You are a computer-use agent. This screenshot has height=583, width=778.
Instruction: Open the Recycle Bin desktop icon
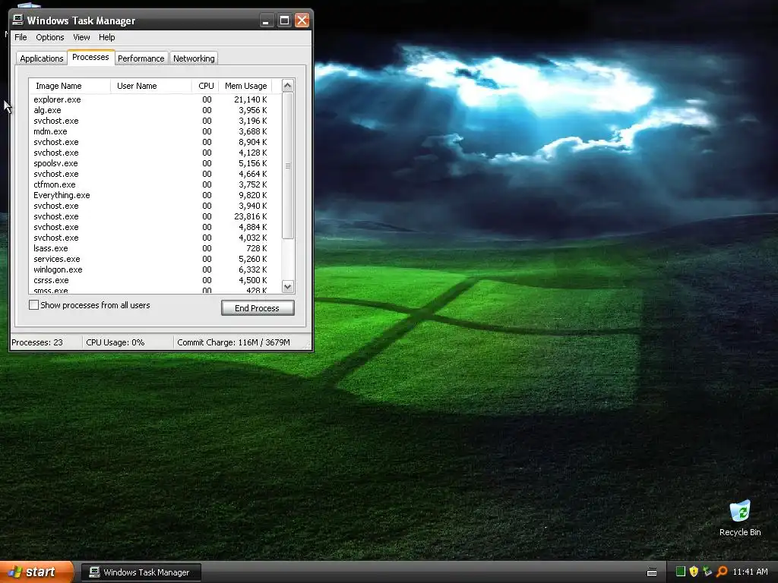pos(740,518)
